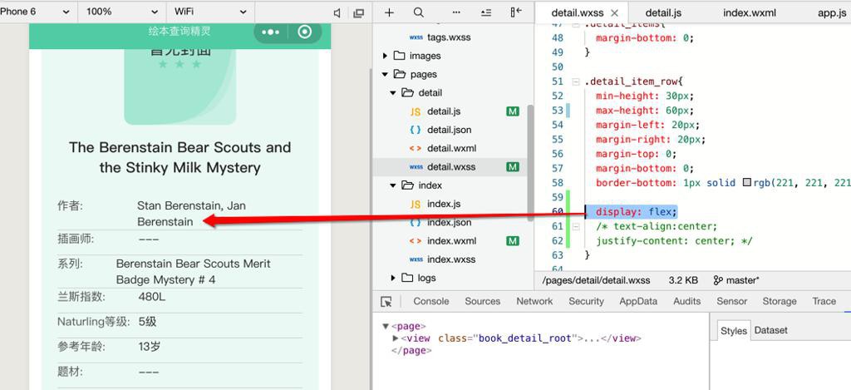Open the Security devtools tab
Viewport: 851px width, 390px height.
[x=586, y=301]
